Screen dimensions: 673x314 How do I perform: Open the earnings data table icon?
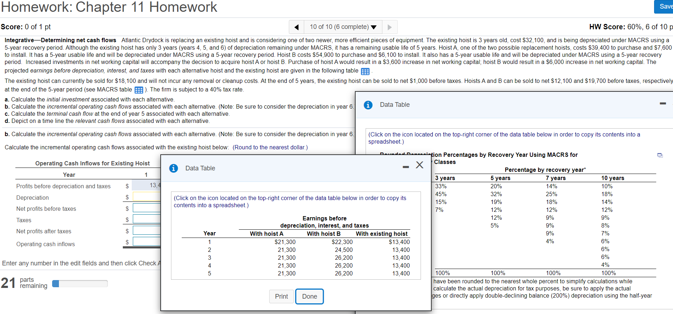point(365,71)
